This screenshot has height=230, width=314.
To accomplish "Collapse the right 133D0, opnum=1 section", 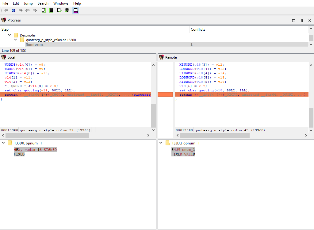I will 161,143.
